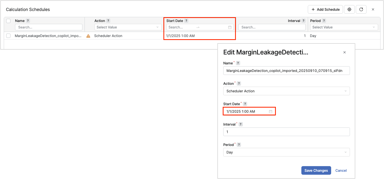Screen dimensions: 384x179
Task: Click the warning triangle icon in the row
Action: [88, 36]
